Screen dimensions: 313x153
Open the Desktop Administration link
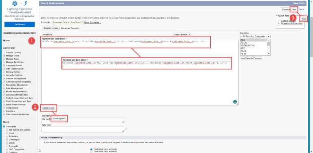point(17,95)
